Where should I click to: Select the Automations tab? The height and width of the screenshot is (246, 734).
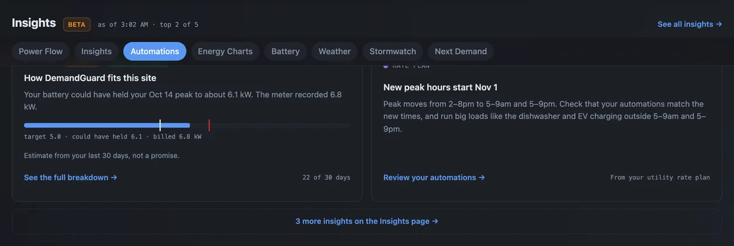click(155, 51)
